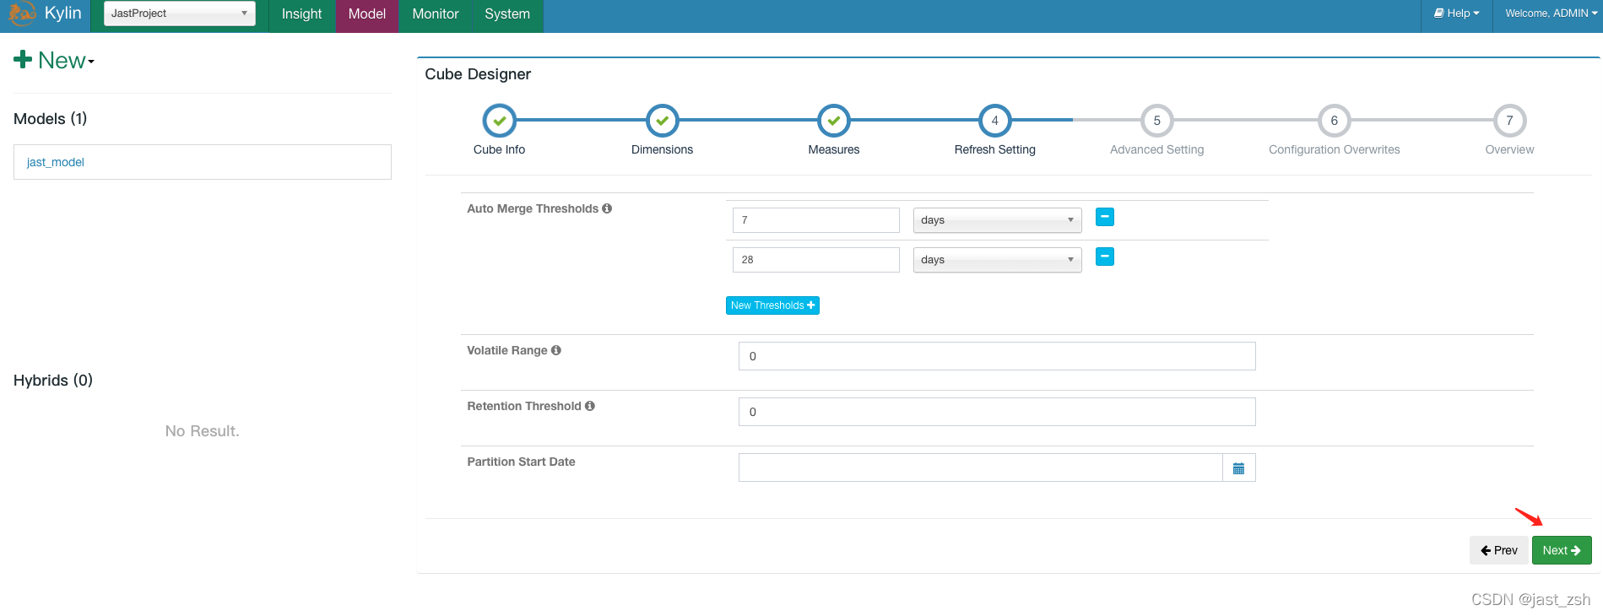
Task: Open the System tab
Action: click(507, 14)
